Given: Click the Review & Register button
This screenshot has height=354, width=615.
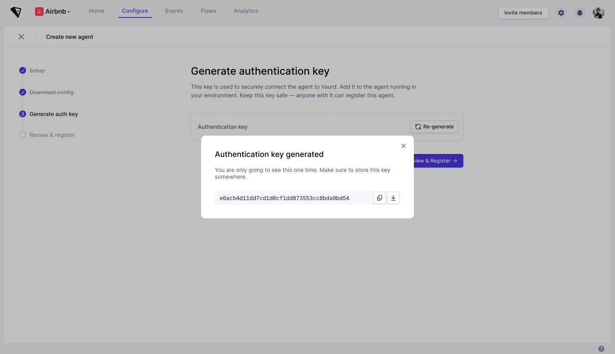Looking at the screenshot, I should click(x=438, y=161).
